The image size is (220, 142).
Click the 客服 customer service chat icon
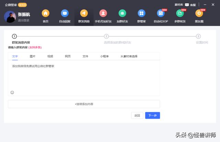[x=187, y=5]
